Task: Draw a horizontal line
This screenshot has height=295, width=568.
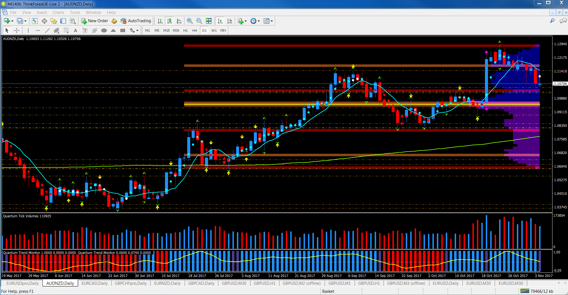Action: click(x=38, y=31)
